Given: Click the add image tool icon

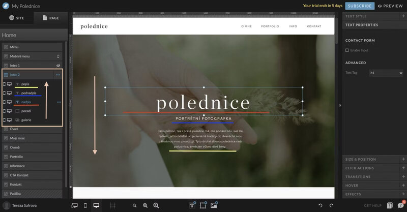Looking at the screenshot, I should click(x=214, y=205).
